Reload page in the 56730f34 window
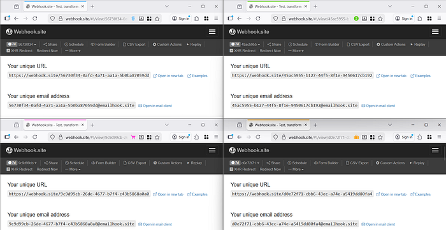The width and height of the screenshot is (446, 230). (34, 18)
